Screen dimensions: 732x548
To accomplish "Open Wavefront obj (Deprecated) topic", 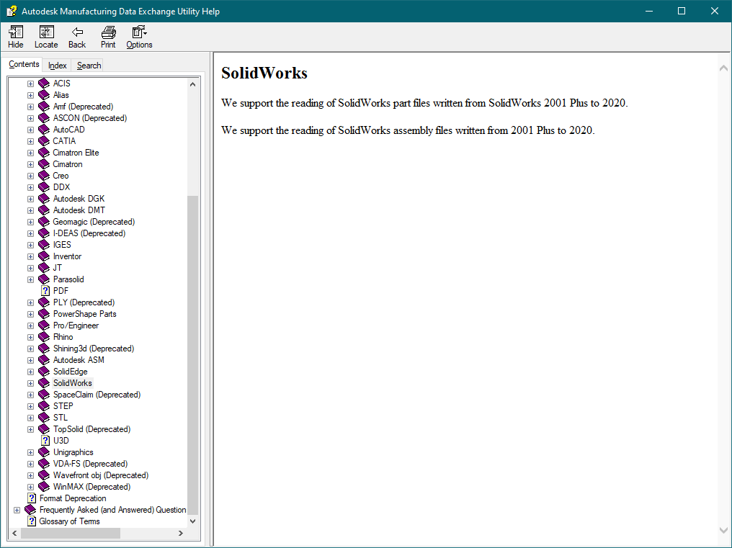I will point(101,475).
